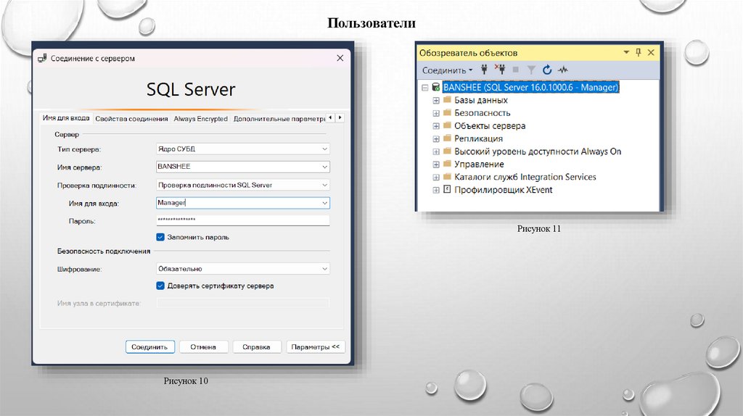Open the Шифрование dropdown
This screenshot has width=743, height=416.
[x=324, y=269]
